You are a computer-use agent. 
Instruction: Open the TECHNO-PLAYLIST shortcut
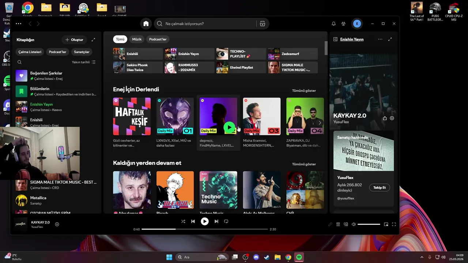tap(241, 54)
